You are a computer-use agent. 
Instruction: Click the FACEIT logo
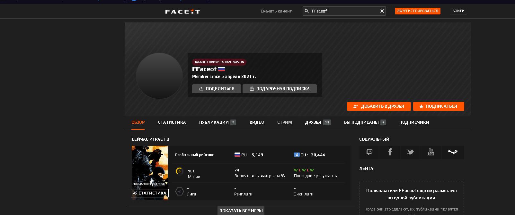[x=182, y=12]
